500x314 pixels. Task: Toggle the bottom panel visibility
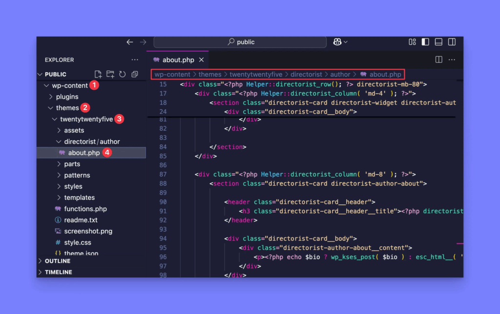click(438, 42)
